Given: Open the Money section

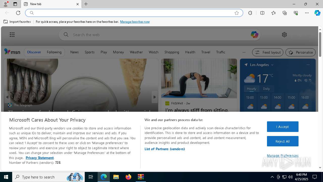Looking at the screenshot, I should click(x=118, y=52).
